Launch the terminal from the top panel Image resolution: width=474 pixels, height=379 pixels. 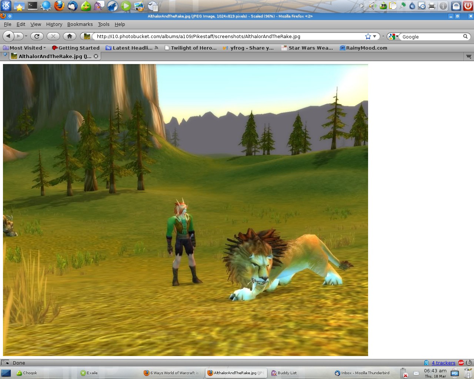click(33, 6)
